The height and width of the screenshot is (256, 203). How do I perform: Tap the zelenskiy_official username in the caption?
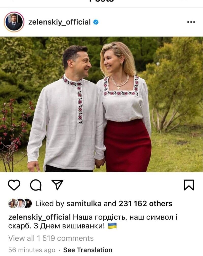point(40,217)
